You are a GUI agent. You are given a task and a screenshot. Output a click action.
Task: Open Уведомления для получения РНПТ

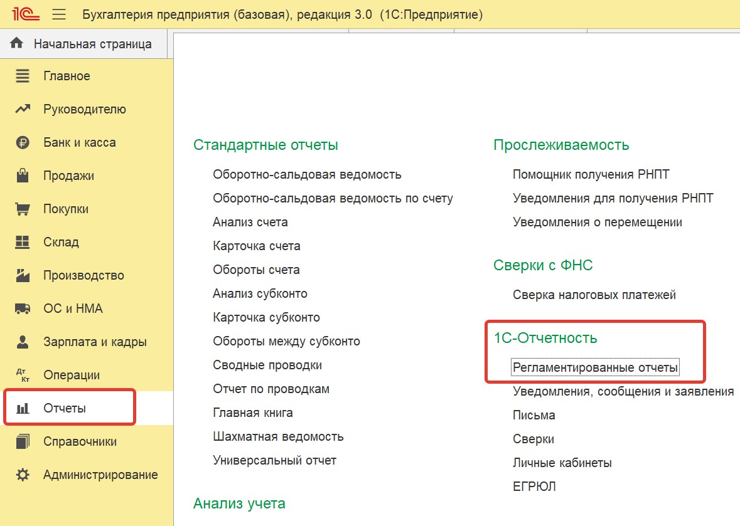click(613, 199)
